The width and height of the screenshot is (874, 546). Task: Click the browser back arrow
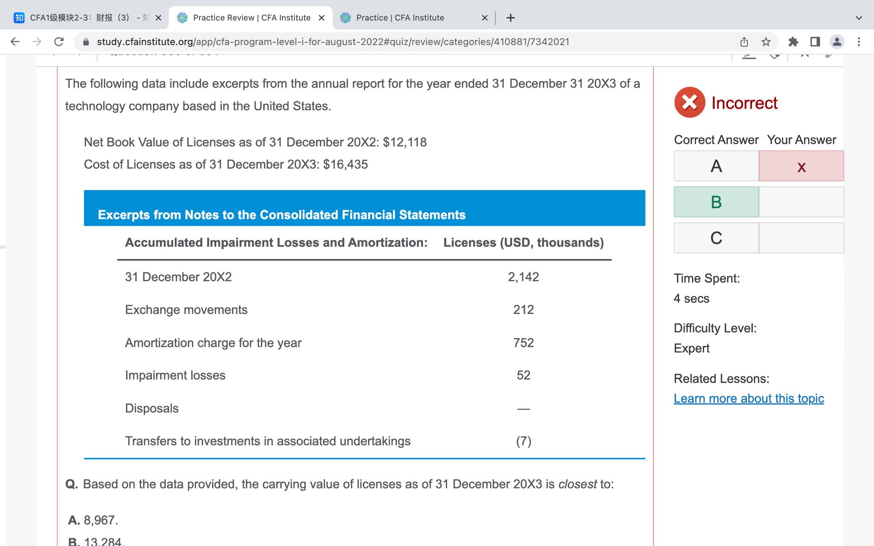click(x=15, y=41)
